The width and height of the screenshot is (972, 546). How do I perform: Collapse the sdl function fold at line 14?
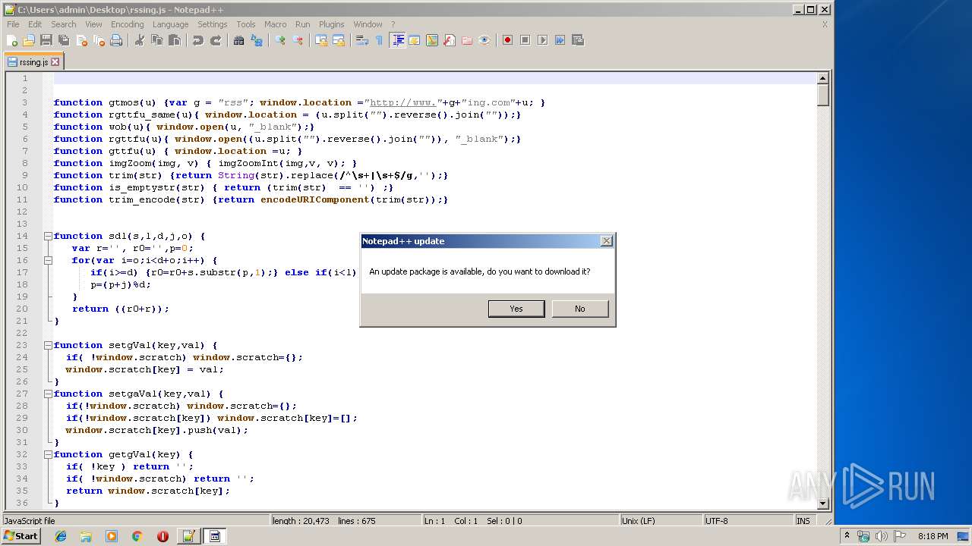coord(48,236)
